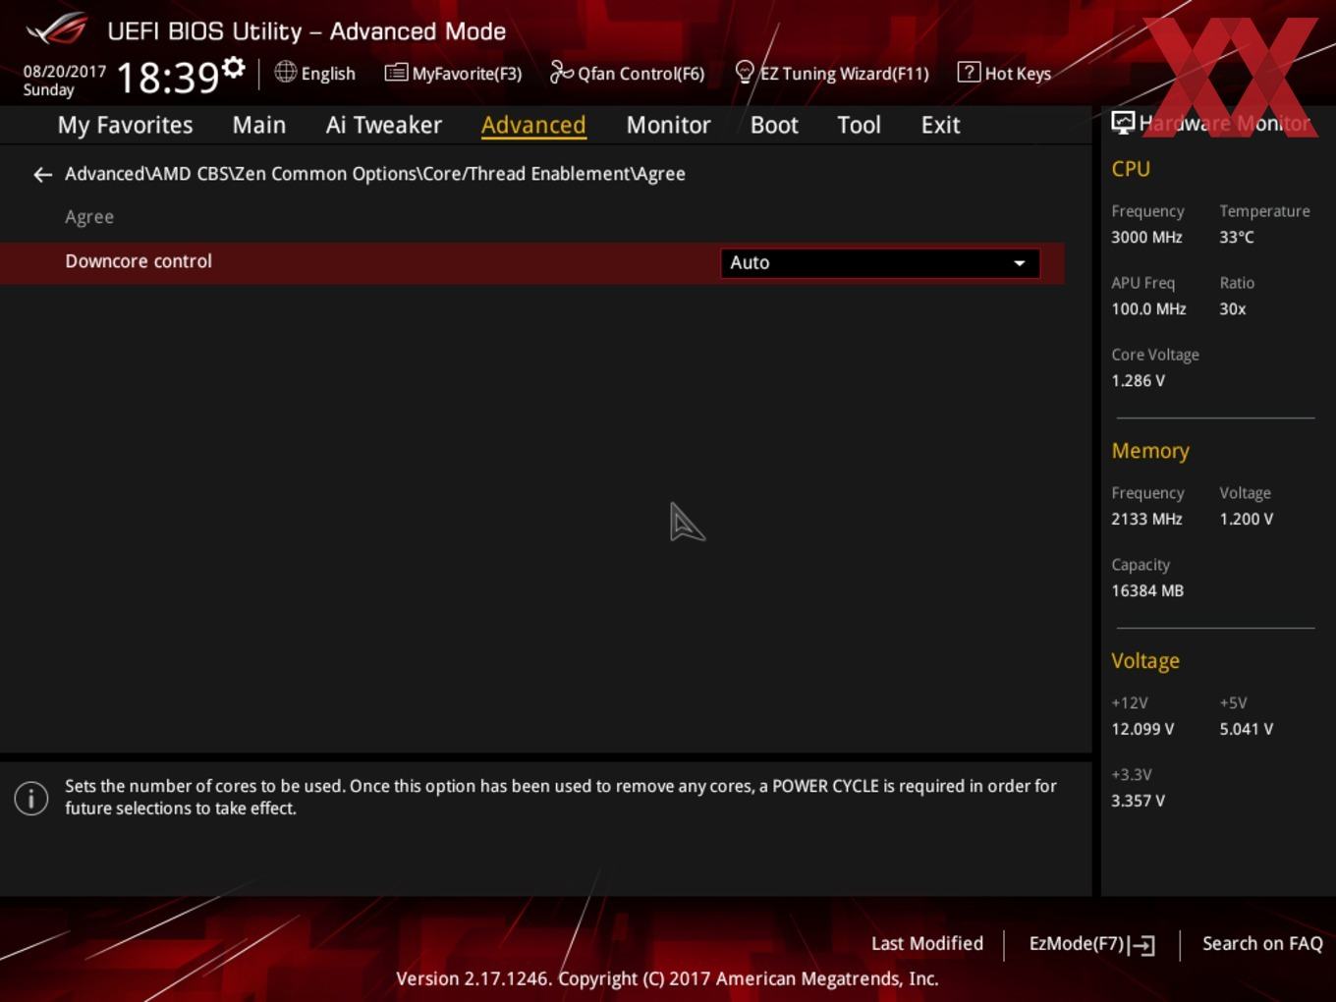The height and width of the screenshot is (1002, 1336).
Task: Click the CPU frequency value 3000 MHz
Action: [1146, 237]
